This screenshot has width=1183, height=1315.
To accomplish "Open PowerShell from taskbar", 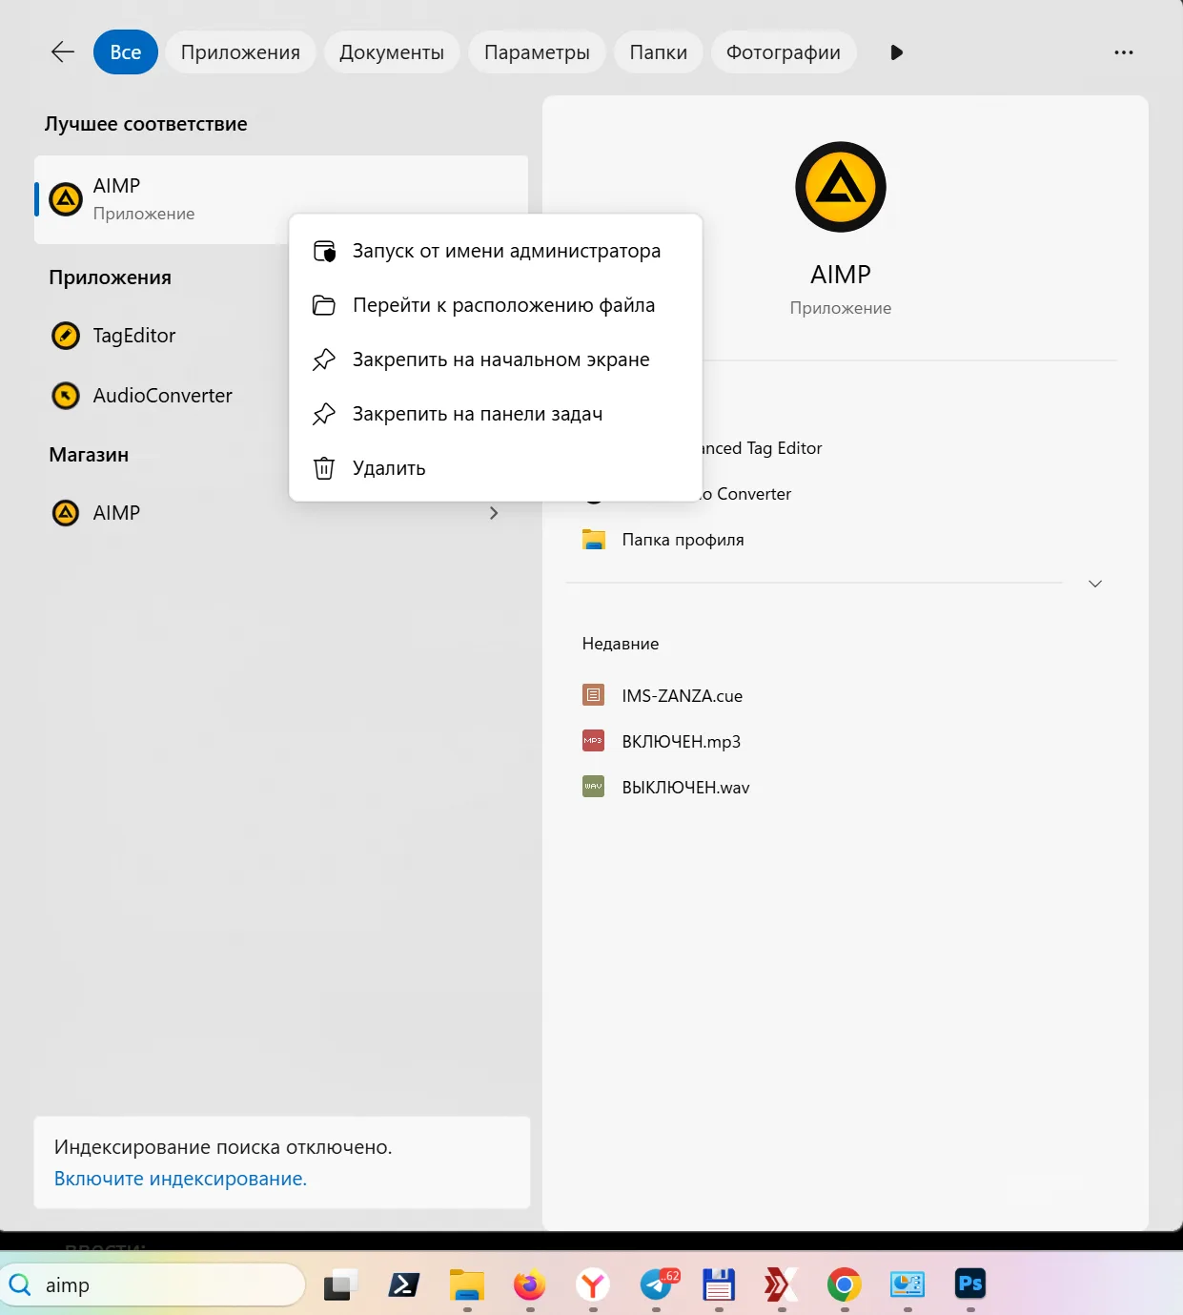I will pos(404,1285).
